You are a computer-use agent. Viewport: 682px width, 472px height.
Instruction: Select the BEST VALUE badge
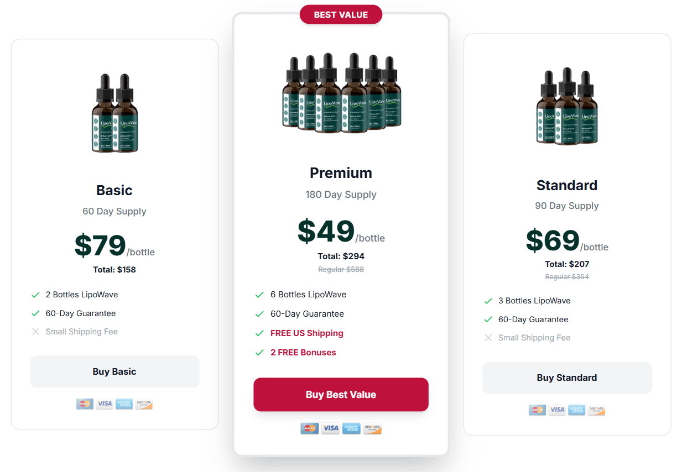point(341,14)
